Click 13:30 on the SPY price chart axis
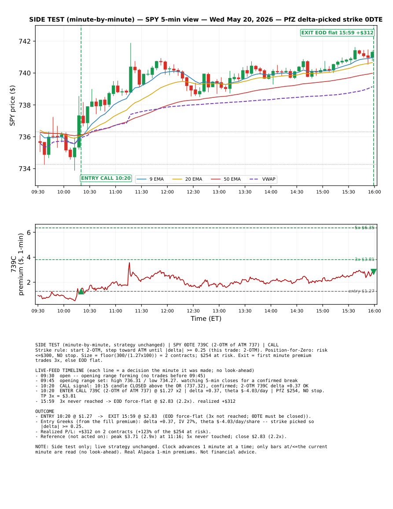Screen dimensions: 393x509 245,192
